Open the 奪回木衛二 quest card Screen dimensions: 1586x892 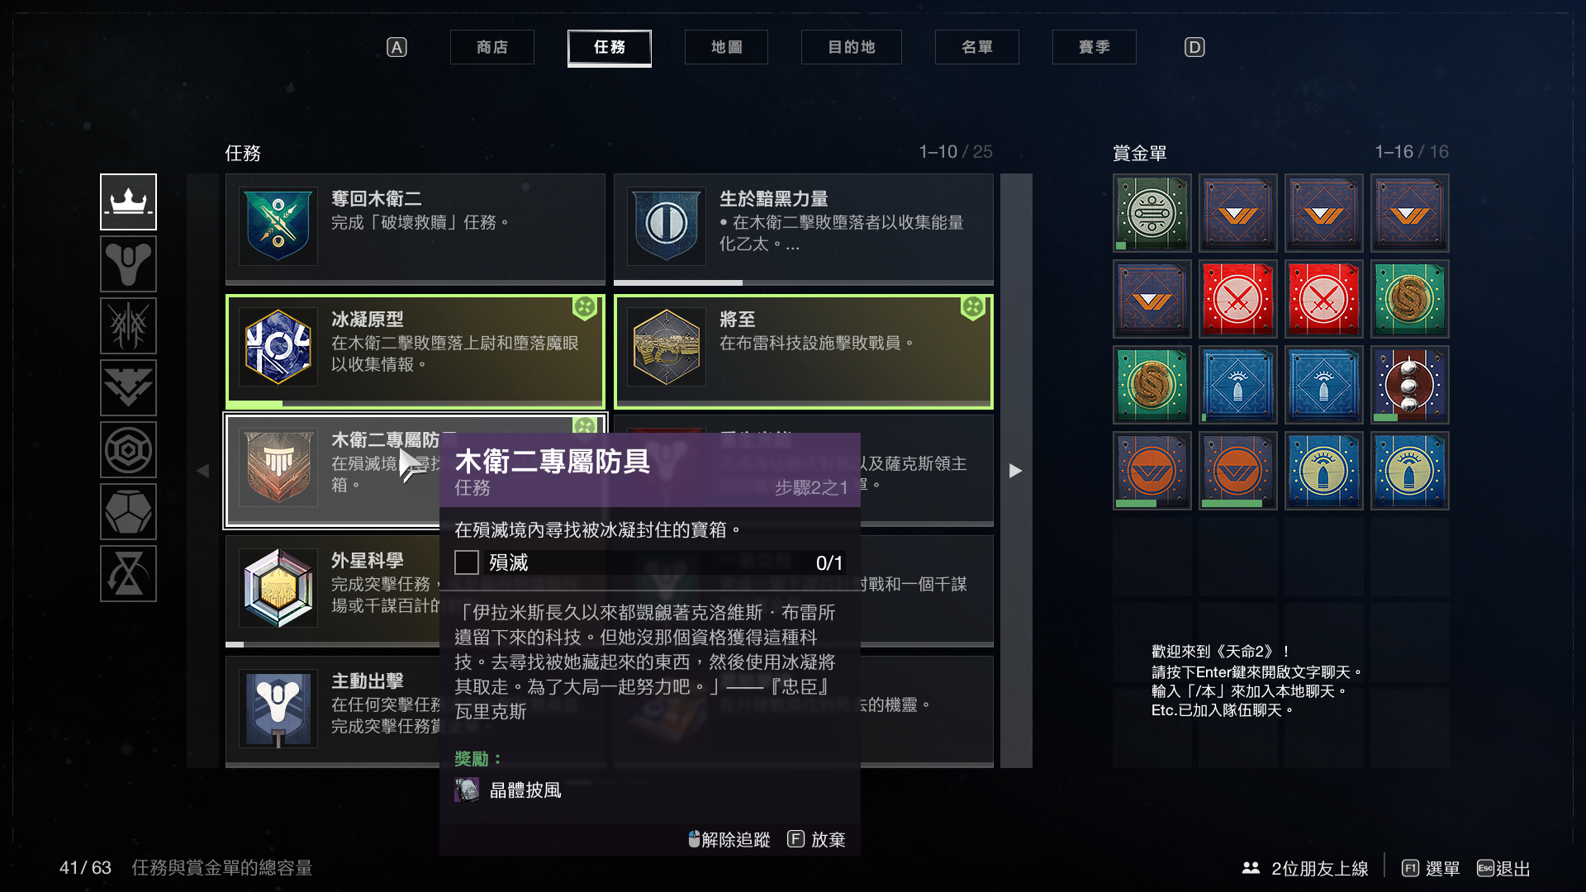(x=415, y=227)
